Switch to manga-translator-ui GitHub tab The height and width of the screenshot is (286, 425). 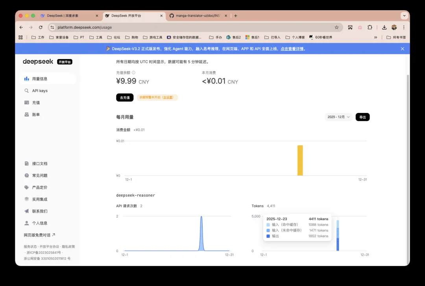198,16
